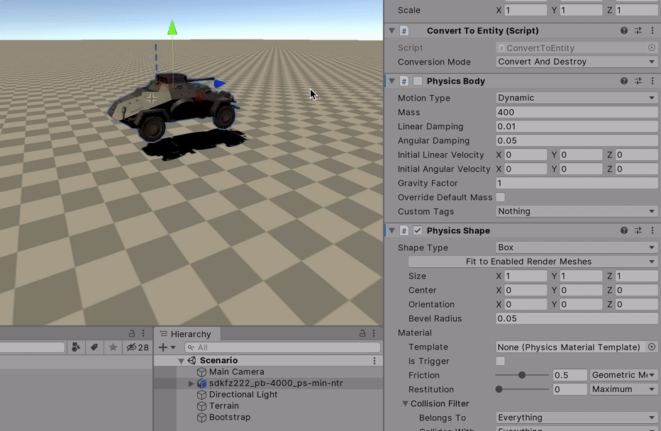661x431 pixels.
Task: Enable the Is Trigger checkbox
Action: (x=501, y=361)
